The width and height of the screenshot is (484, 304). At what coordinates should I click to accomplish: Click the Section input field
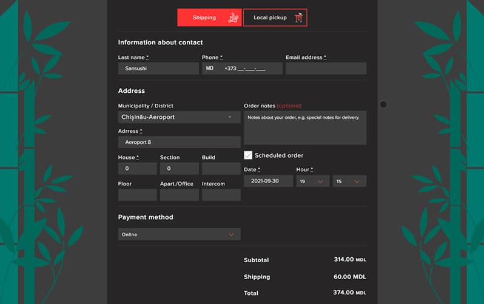pyautogui.click(x=180, y=169)
